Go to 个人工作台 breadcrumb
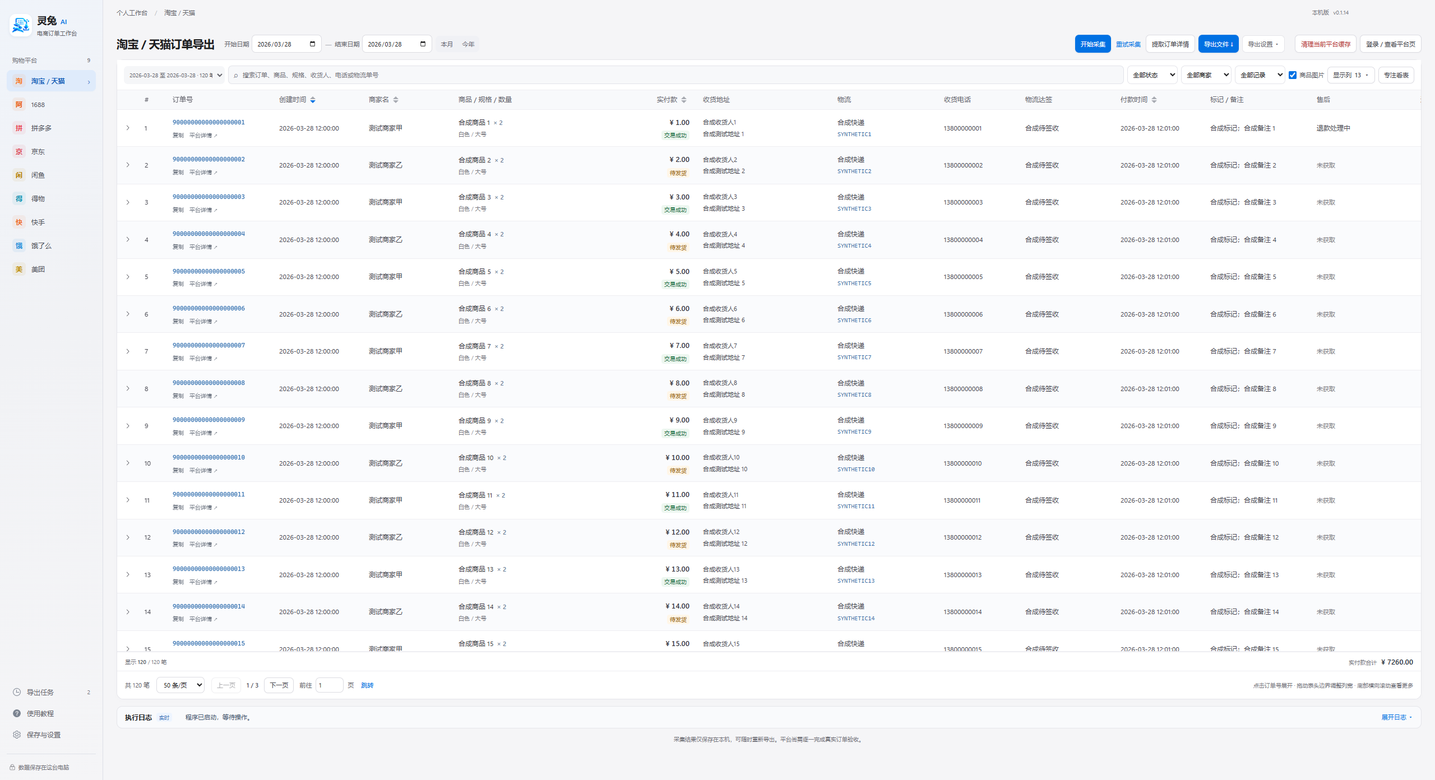Viewport: 1435px width, 780px height. click(x=132, y=13)
